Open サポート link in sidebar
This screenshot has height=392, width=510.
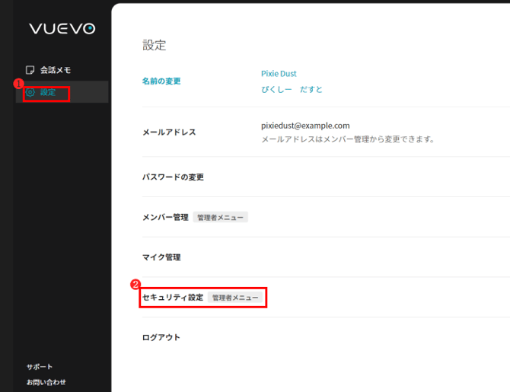40,367
